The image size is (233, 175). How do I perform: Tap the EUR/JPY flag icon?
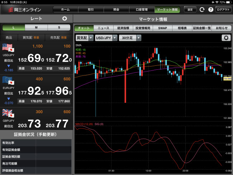(8, 80)
